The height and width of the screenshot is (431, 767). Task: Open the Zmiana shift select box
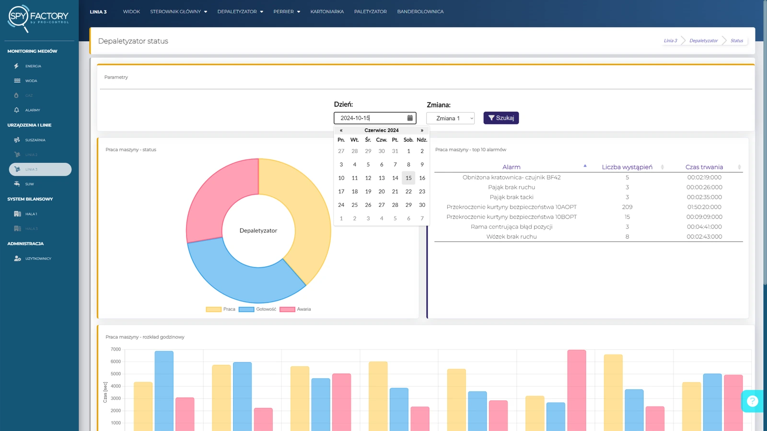click(450, 118)
